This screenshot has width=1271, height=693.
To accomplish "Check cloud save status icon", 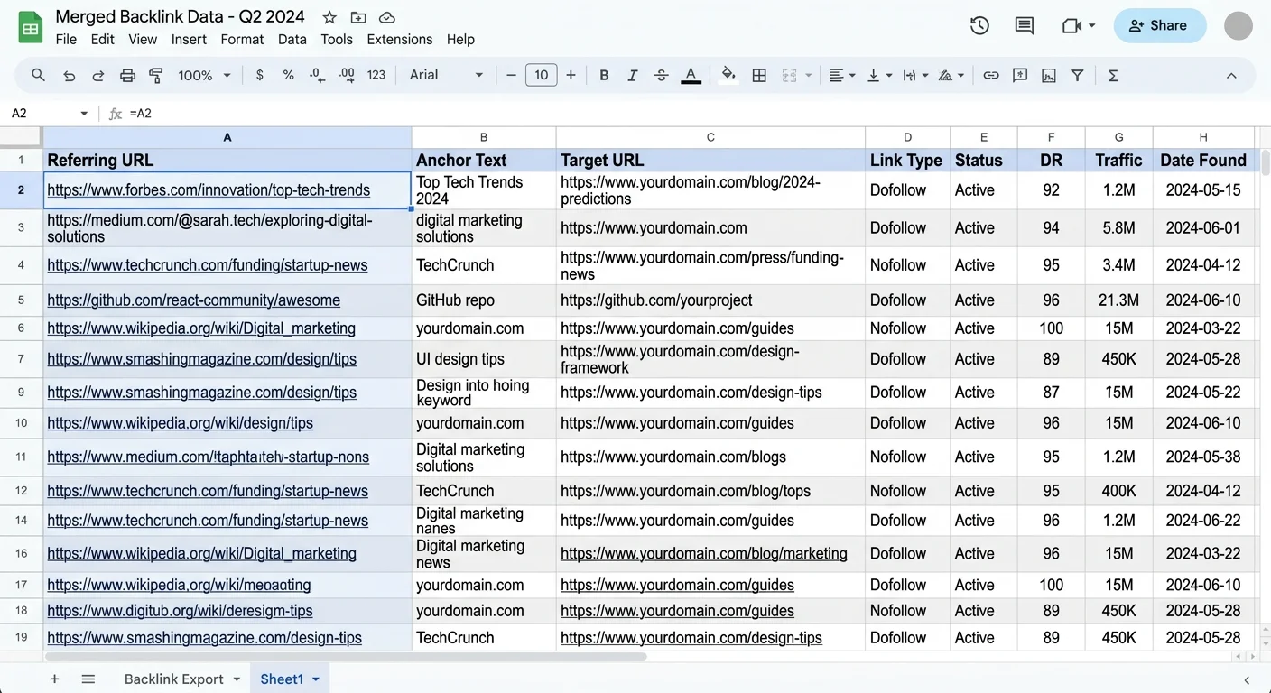I will coord(387,17).
